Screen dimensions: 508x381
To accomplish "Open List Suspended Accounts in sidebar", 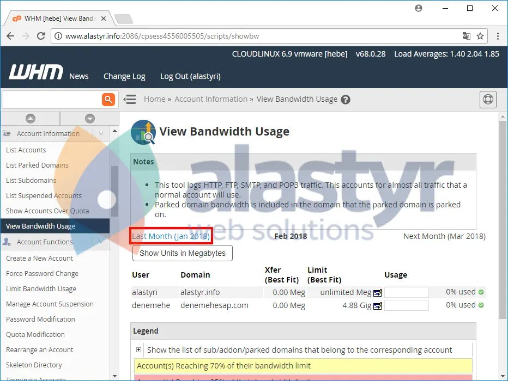I will coord(44,196).
